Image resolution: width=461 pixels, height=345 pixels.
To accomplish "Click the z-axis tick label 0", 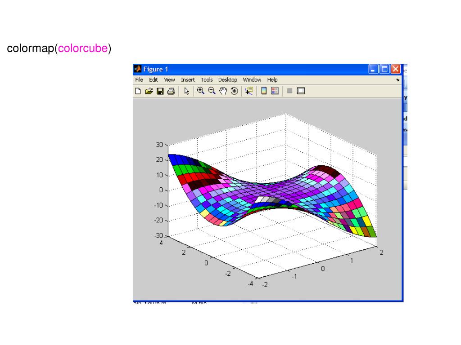I will point(161,190).
